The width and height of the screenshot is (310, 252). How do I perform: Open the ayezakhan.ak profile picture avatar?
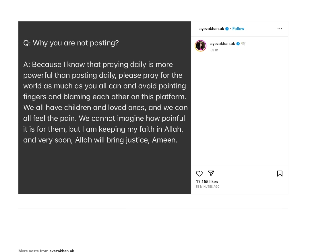click(x=201, y=46)
